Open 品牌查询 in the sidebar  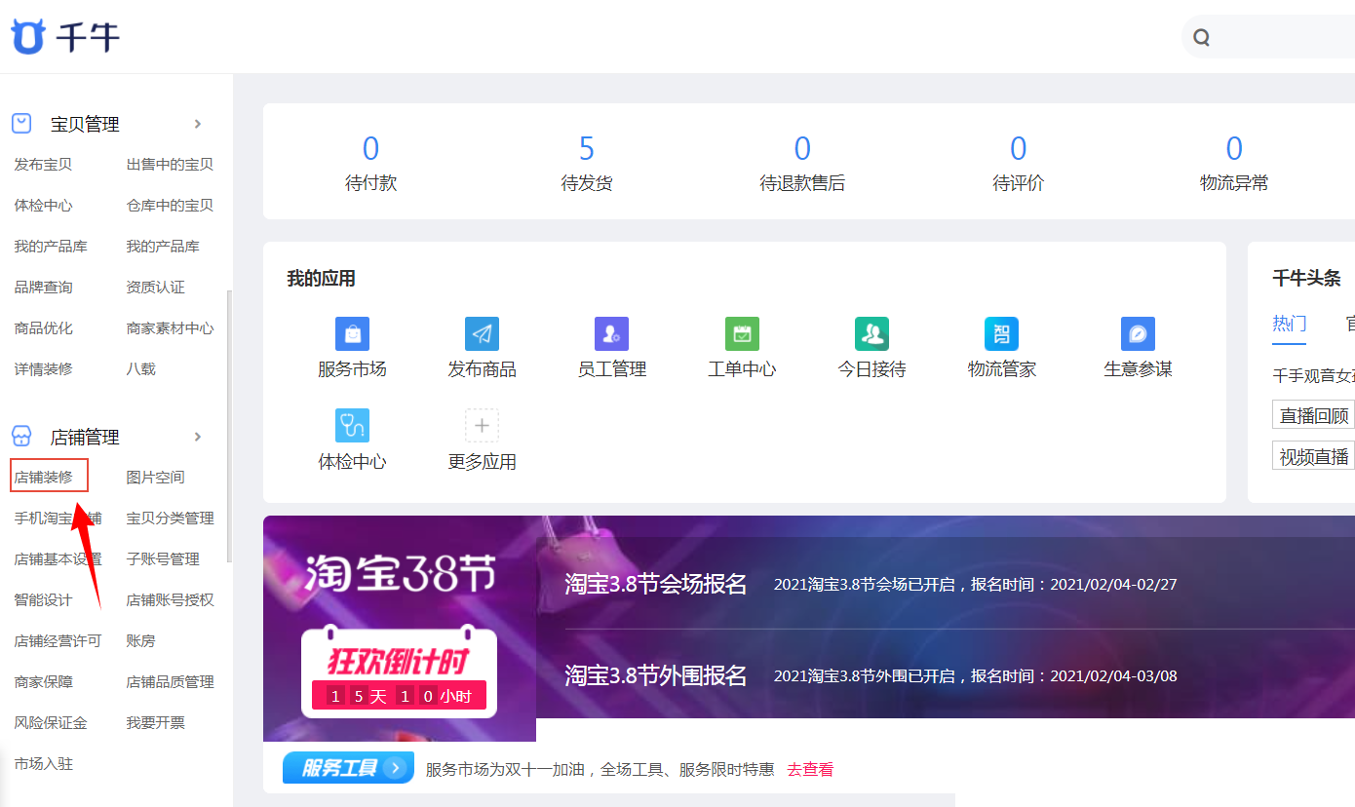(x=43, y=288)
